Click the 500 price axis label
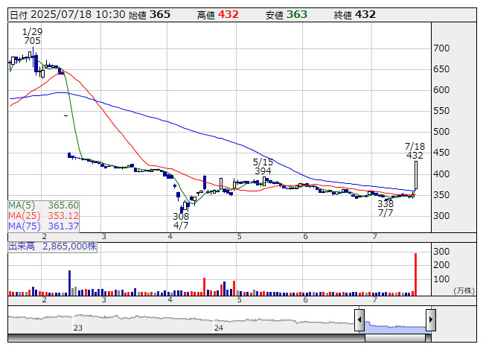This screenshot has width=486, height=350. coord(441,132)
